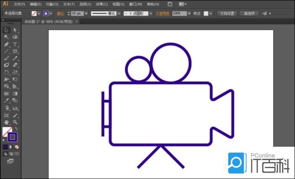This screenshot has width=295, height=179.
Task: Open the 帮助(H) menu
Action: 153,4
